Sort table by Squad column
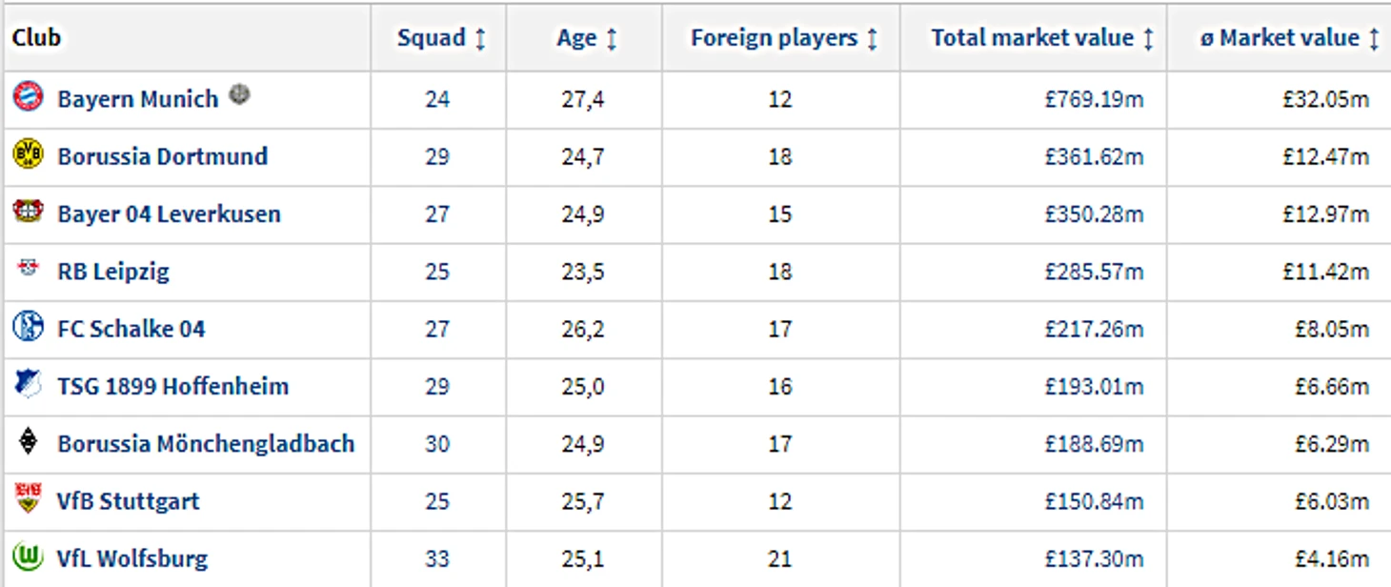The width and height of the screenshot is (1391, 587). (441, 38)
